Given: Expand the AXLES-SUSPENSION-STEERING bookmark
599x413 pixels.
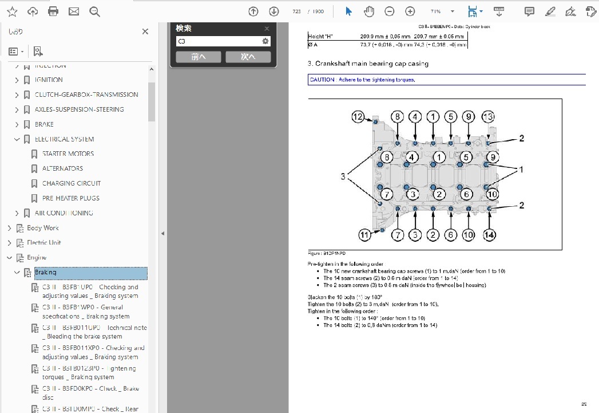Looking at the screenshot, I should [x=17, y=110].
